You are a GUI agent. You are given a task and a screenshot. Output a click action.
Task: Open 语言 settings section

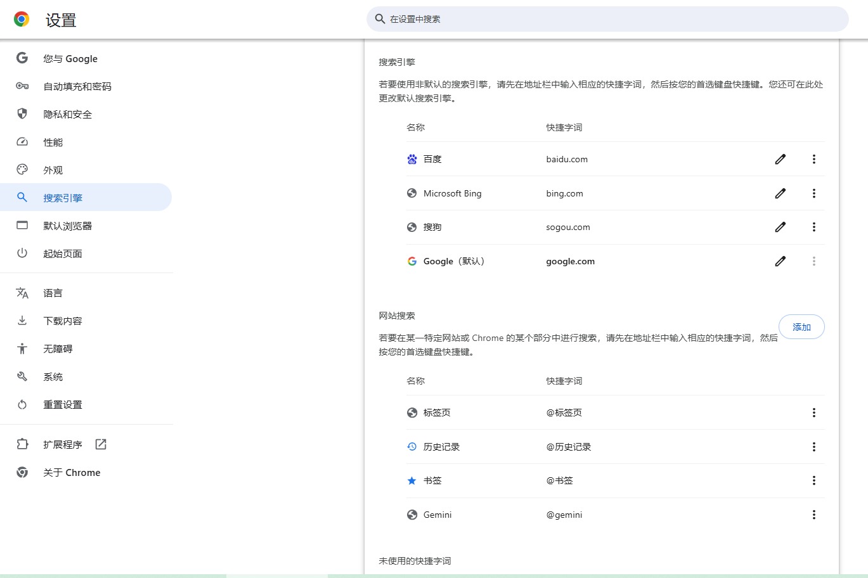(x=53, y=293)
